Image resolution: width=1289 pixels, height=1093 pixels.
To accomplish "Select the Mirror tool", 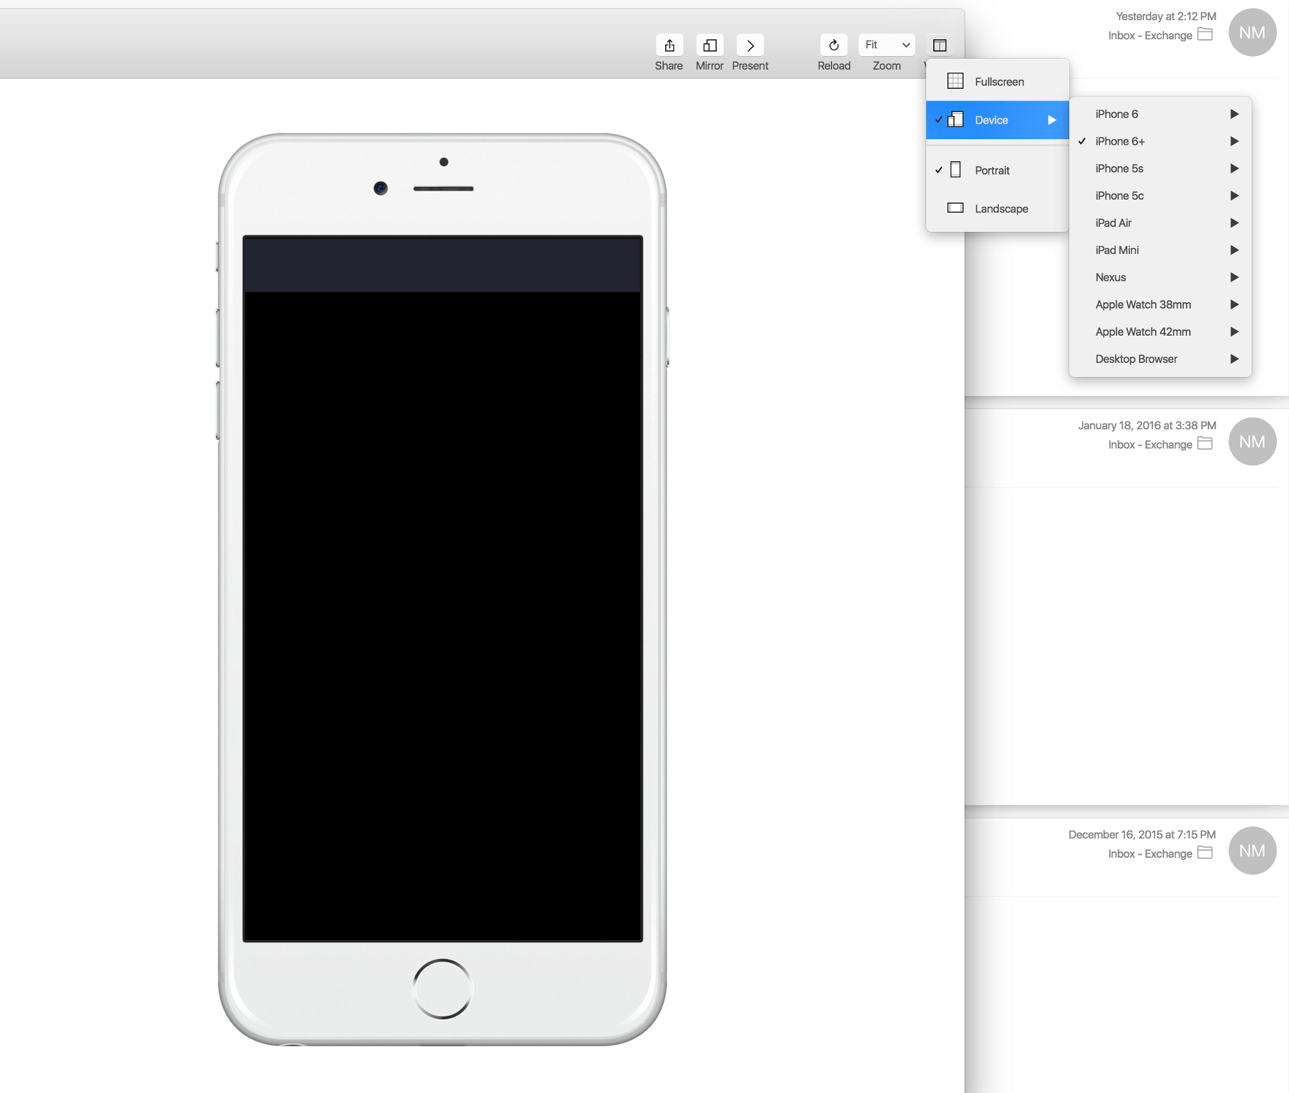I will click(x=709, y=45).
